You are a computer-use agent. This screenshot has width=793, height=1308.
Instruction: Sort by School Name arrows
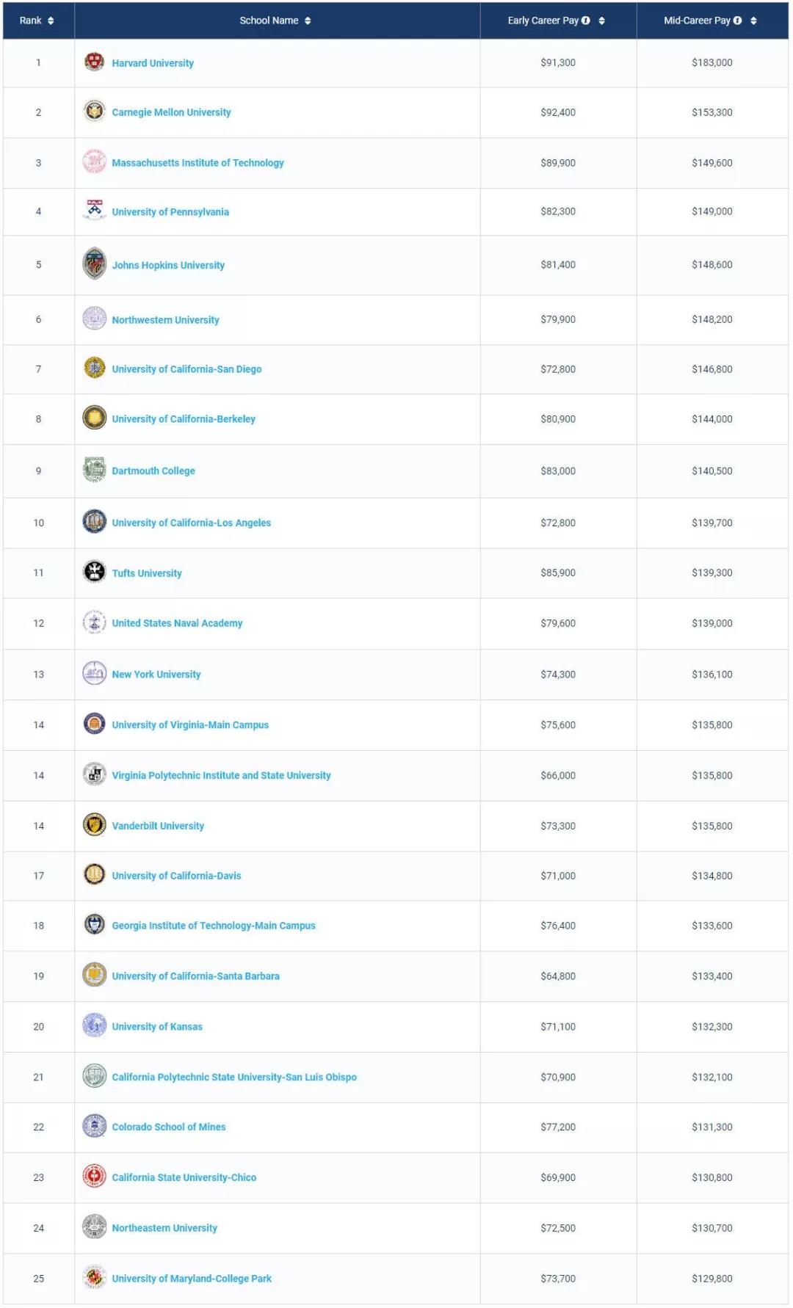click(308, 21)
